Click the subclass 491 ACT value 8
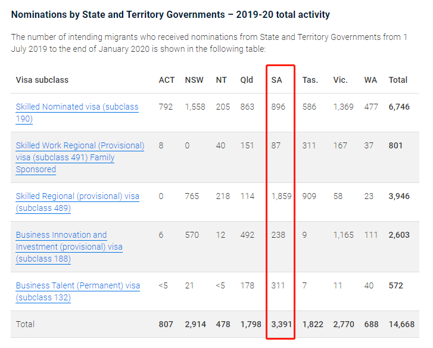The image size is (433, 348). 161,145
